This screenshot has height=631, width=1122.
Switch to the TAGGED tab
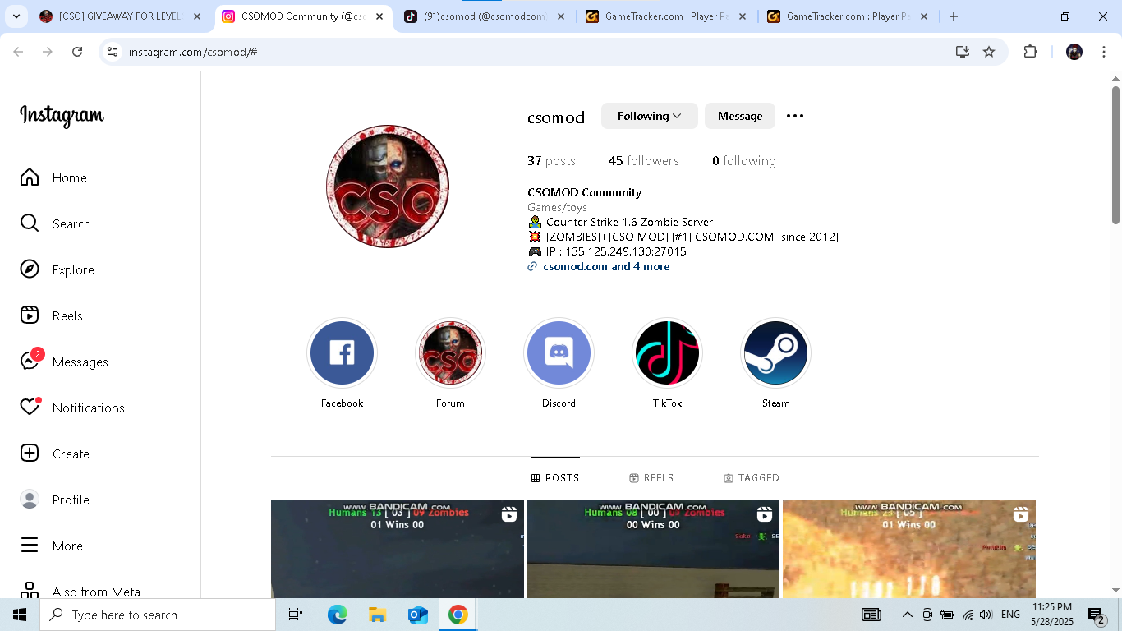pos(751,478)
